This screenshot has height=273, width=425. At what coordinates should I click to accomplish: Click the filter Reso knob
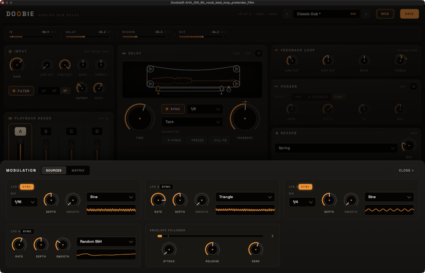99,88
